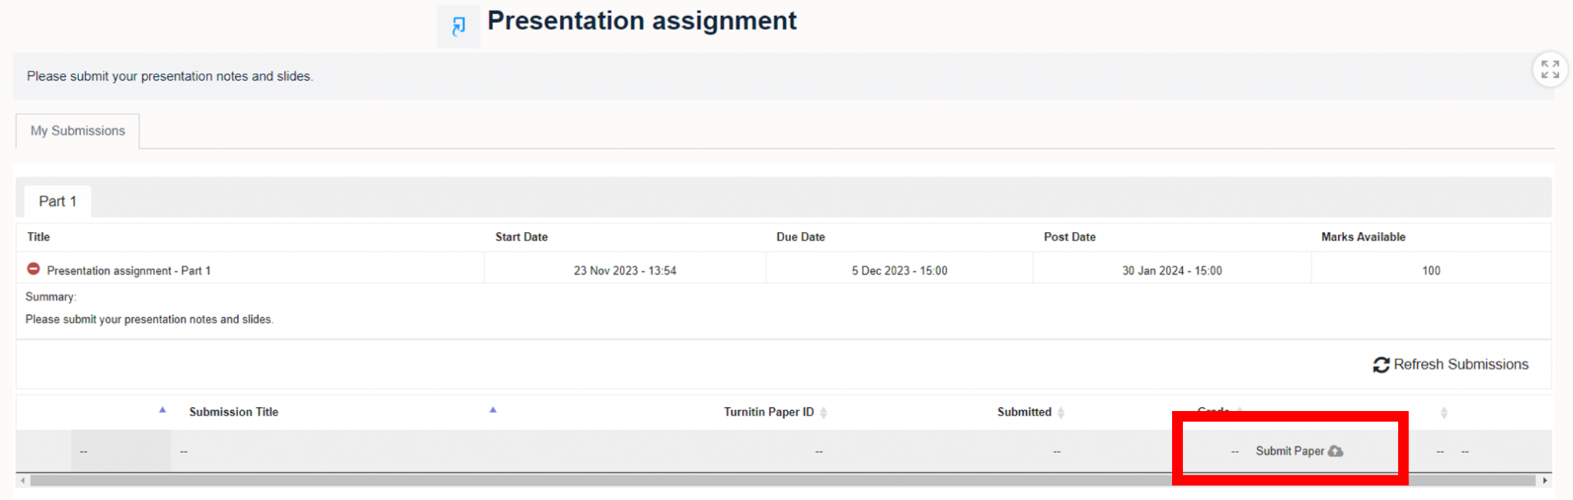Image resolution: width=1573 pixels, height=500 pixels.
Task: Click the empty first cell of the submission row
Action: 84,451
